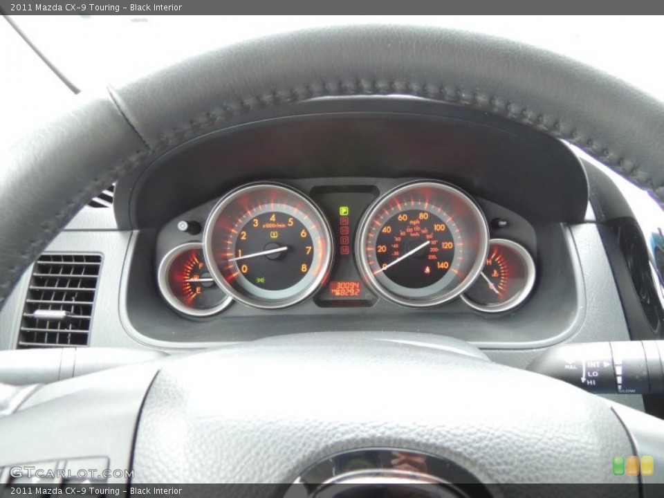This screenshot has width=664, height=498.
Task: Click the green parking lights indicator in tachometer
Action: coord(260,280)
